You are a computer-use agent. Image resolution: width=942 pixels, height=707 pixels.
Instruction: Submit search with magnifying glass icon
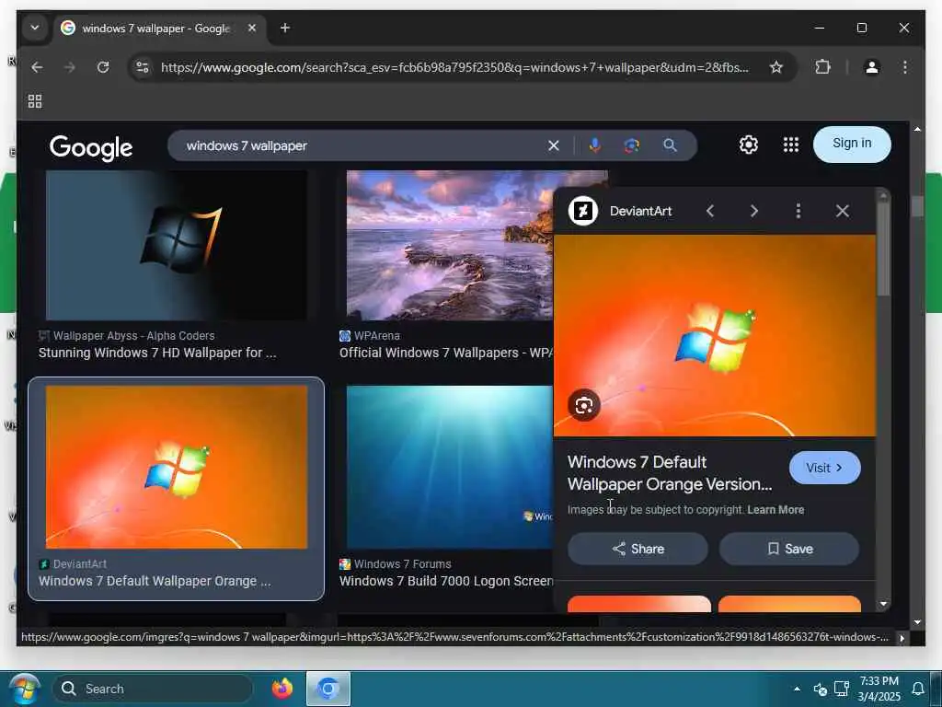(x=670, y=145)
